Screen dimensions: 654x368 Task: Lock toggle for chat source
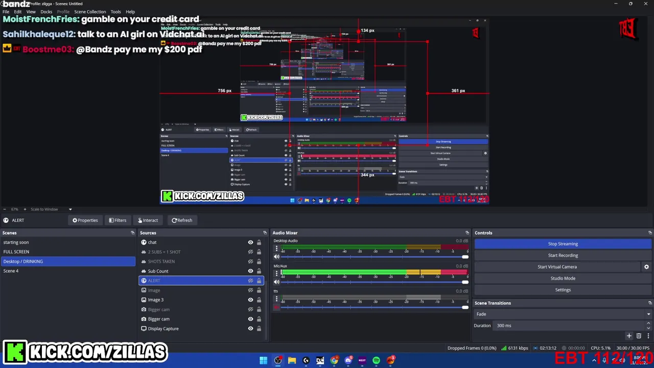259,242
